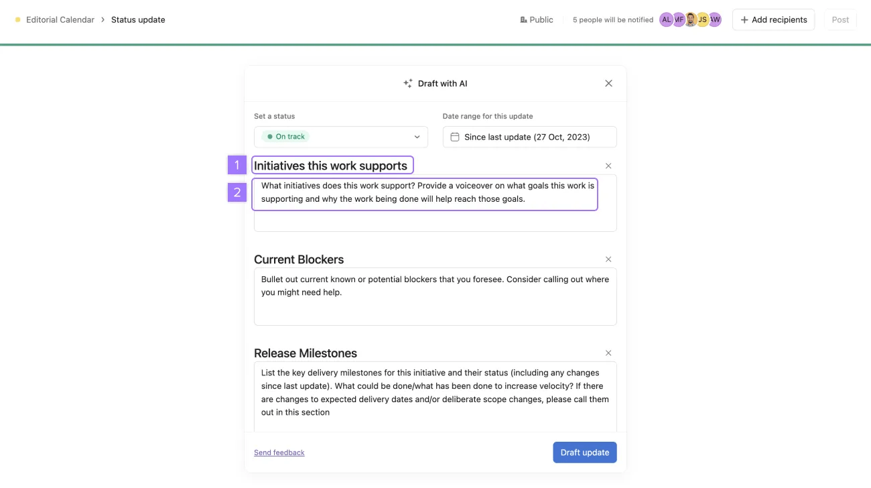Click the recipient profile photo avatar
871x488 pixels.
pos(690,20)
